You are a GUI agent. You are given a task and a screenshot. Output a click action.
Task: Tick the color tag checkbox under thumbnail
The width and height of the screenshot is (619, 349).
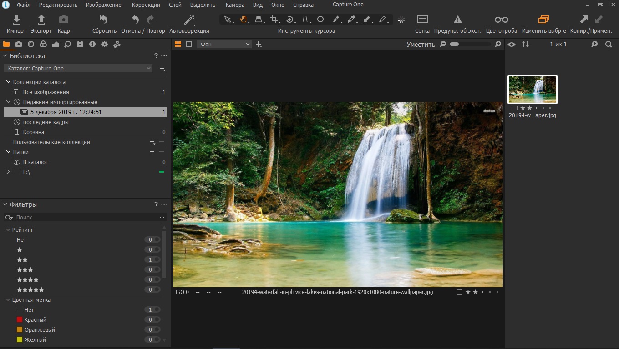[x=515, y=108]
